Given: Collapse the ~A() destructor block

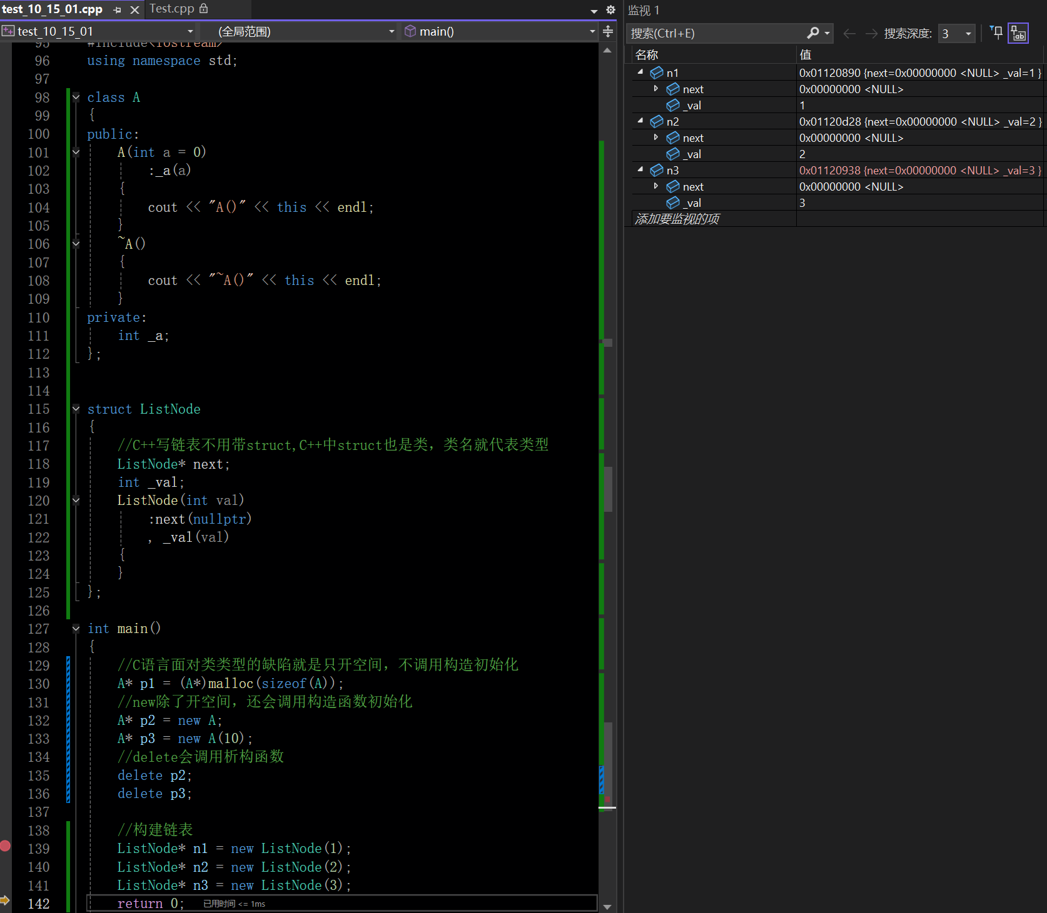Looking at the screenshot, I should (76, 244).
